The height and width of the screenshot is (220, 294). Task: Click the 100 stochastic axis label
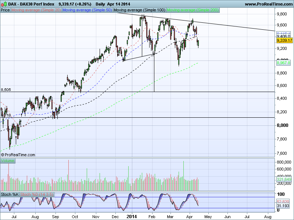tap(281, 194)
